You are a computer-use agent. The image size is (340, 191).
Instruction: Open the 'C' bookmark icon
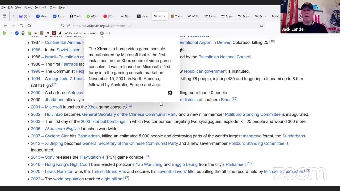point(48,33)
